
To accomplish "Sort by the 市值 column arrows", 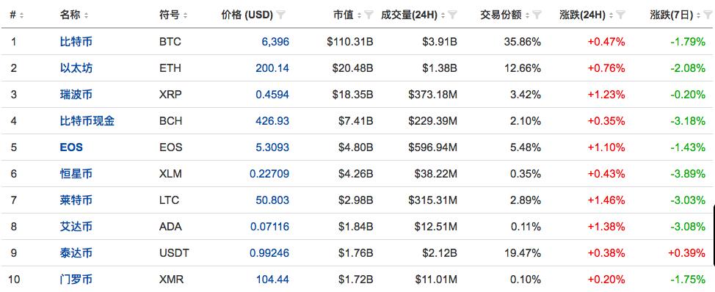I will (359, 15).
